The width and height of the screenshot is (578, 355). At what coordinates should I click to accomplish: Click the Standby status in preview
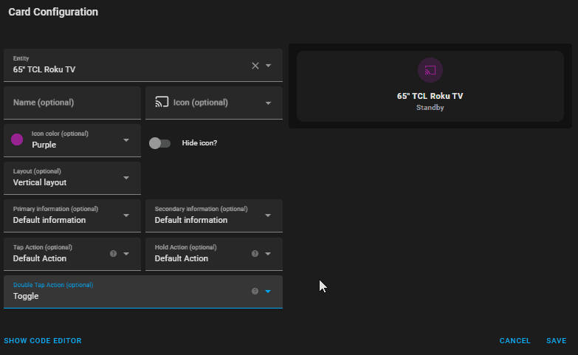tap(430, 108)
